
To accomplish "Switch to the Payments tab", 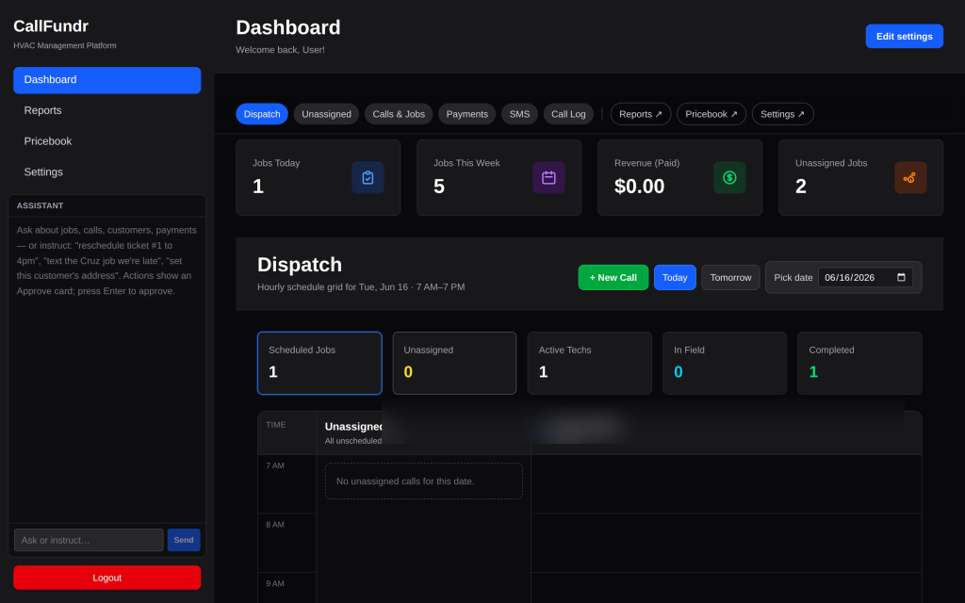I will [x=467, y=114].
